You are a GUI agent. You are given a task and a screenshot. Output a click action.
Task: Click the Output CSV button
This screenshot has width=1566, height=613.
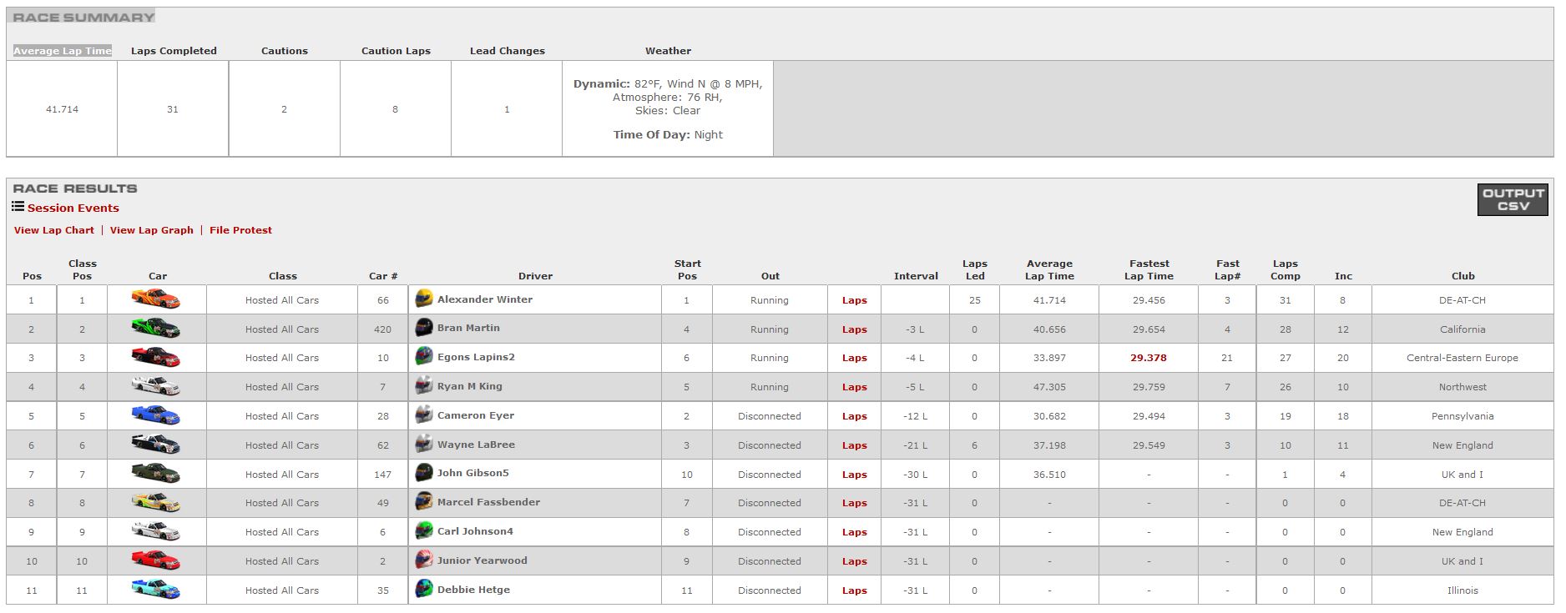(1512, 199)
